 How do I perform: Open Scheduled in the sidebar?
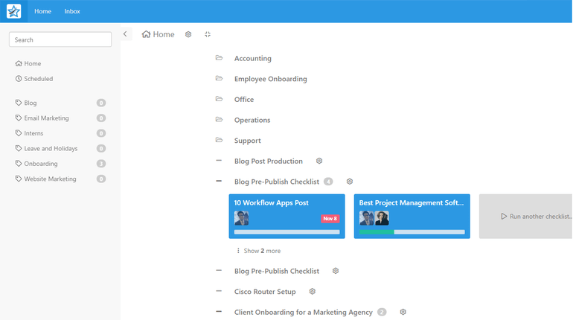(34, 79)
